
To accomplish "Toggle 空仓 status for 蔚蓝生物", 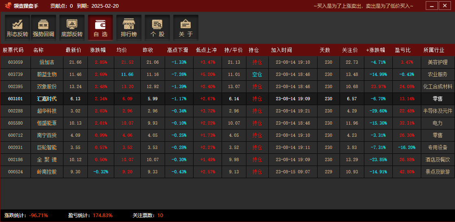I will coord(257,75).
